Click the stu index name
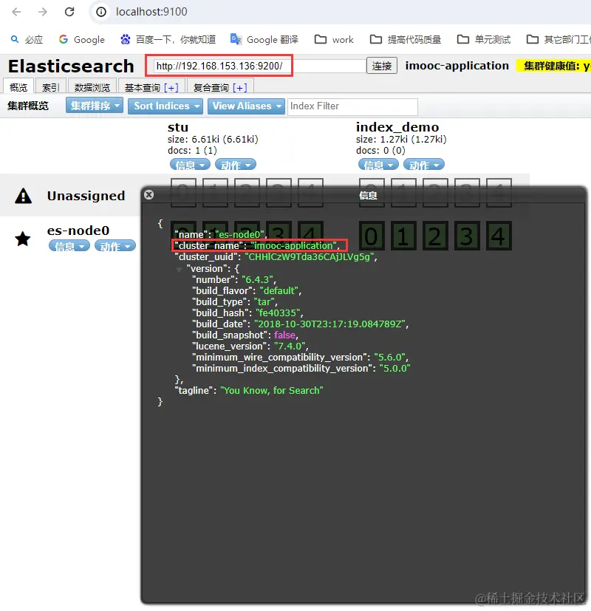591x611 pixels. [178, 127]
